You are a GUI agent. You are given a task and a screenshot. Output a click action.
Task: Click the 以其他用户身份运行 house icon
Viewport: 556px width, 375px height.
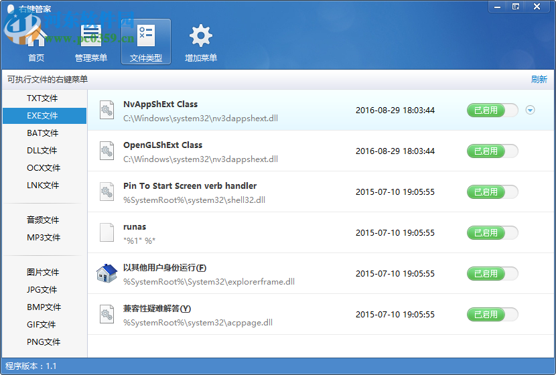click(107, 273)
